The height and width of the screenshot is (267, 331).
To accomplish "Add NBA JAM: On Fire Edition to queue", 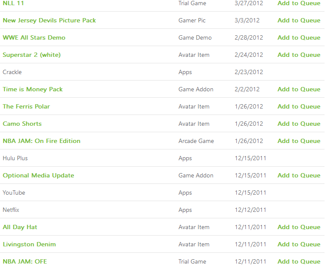I will [x=299, y=141].
